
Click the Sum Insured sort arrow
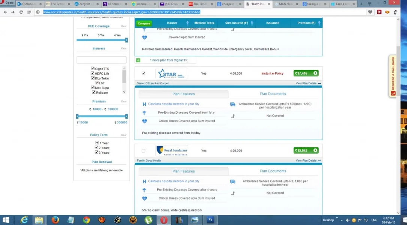pos(252,23)
